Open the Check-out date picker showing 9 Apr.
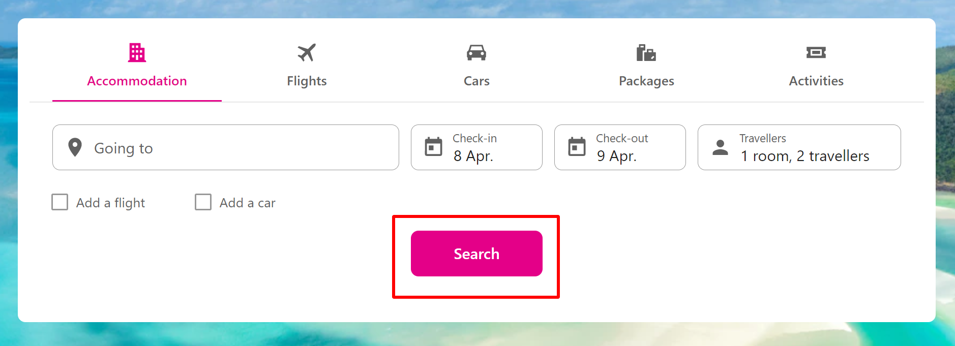Viewport: 955px width, 346px height. point(619,147)
